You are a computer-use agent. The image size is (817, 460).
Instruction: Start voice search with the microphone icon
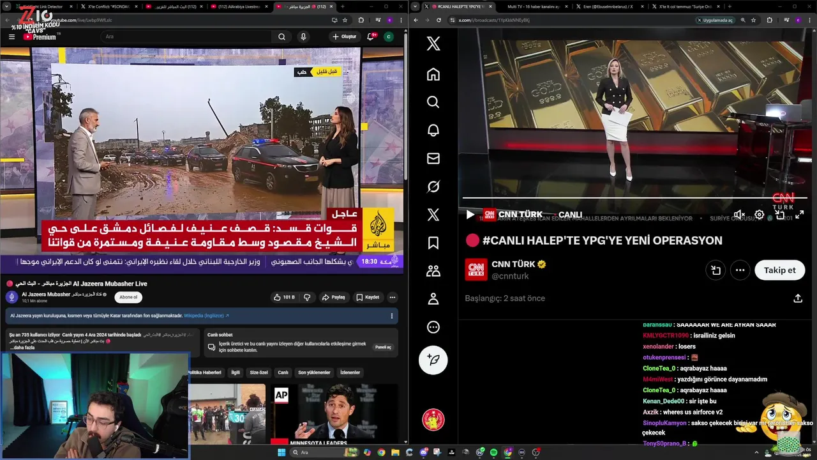click(303, 36)
